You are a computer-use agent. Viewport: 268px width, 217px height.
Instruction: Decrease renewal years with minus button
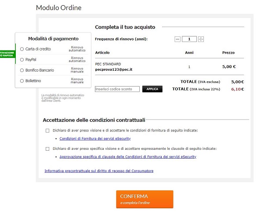177,39
